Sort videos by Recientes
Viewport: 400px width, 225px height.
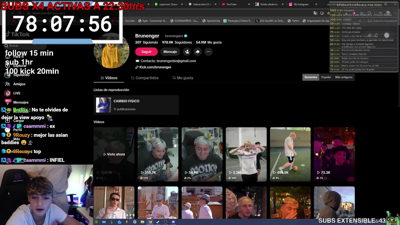[x=311, y=77]
